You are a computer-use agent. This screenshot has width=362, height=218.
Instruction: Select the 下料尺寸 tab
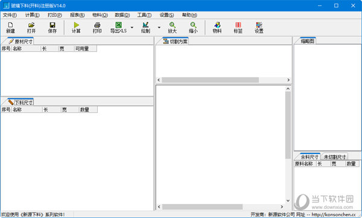point(21,103)
